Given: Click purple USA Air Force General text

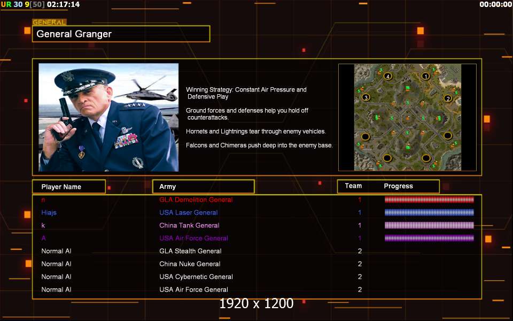Looking at the screenshot, I should click(193, 238).
